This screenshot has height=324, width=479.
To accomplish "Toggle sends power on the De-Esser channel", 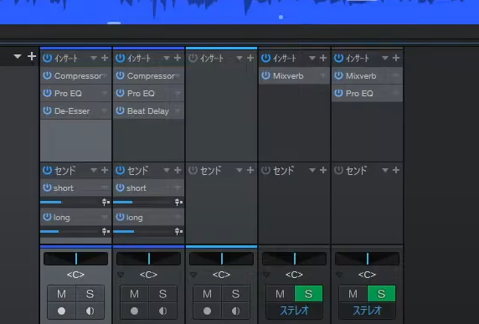I will pos(48,170).
